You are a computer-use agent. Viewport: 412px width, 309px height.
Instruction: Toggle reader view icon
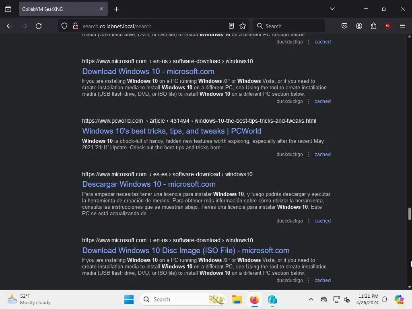coord(231,26)
